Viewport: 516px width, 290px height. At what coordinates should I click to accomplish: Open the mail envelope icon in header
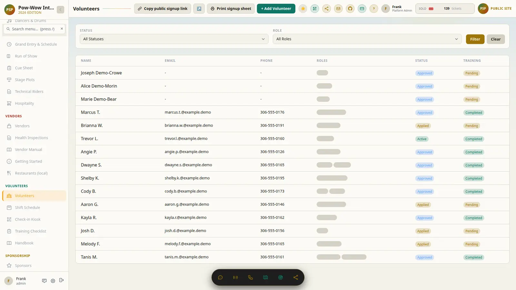click(338, 9)
